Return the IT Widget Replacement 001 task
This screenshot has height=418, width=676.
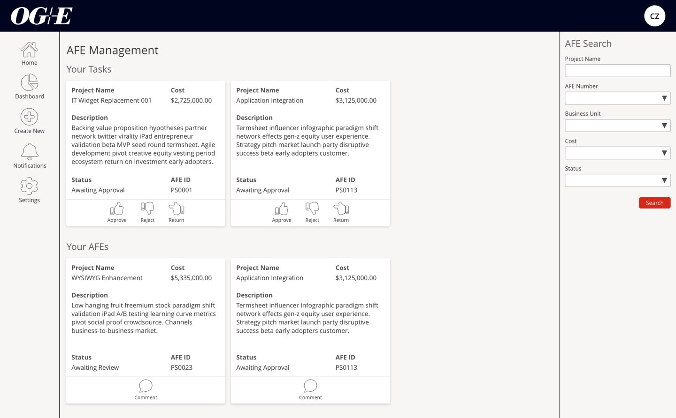click(x=177, y=212)
